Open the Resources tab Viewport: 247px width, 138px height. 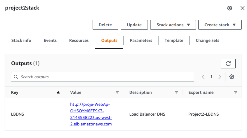coord(79,41)
